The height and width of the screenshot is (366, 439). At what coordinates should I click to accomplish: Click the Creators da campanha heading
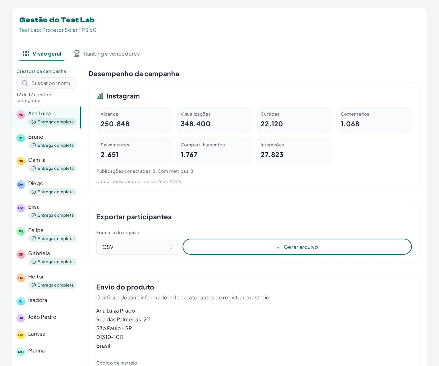tap(41, 71)
